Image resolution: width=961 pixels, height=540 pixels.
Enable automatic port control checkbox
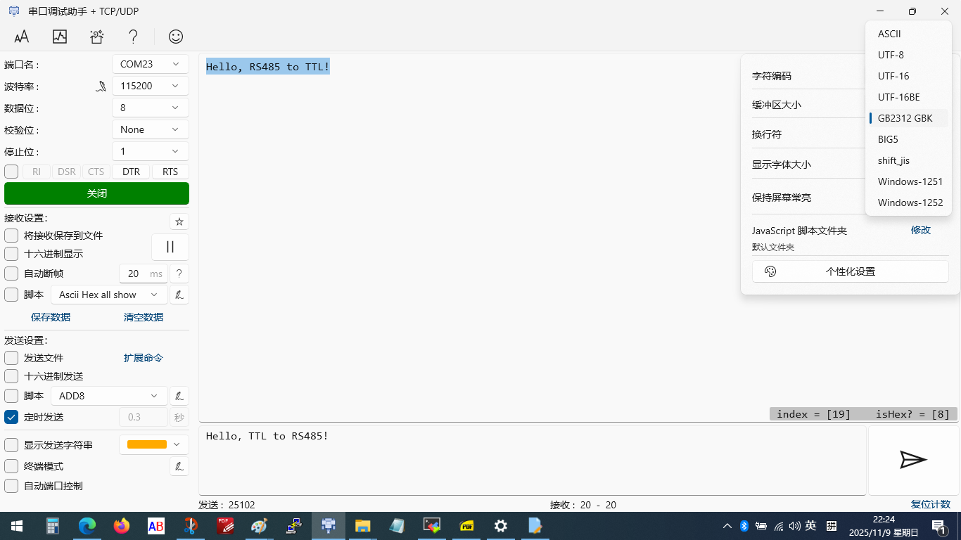pos(11,486)
